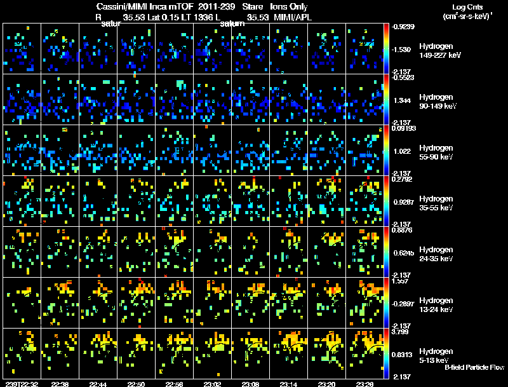Click the 23:08 time label
Screen dimensions: 508x387
250,384
